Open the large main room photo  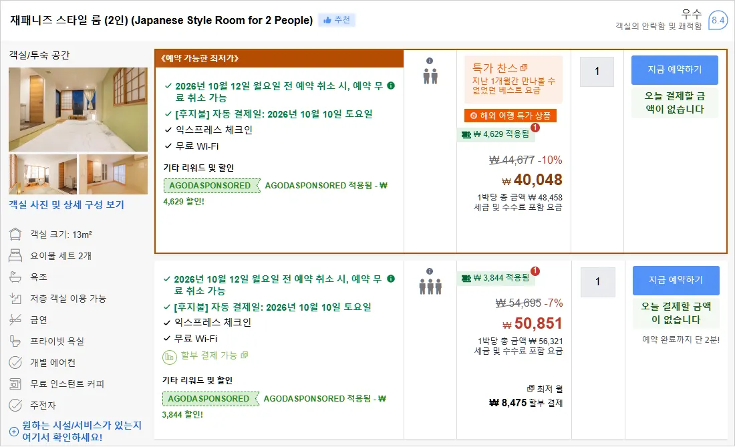pos(78,110)
